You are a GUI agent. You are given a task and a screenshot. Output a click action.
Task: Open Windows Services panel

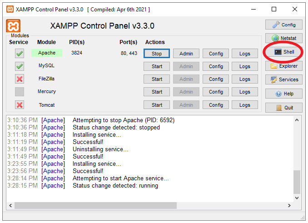coord(284,79)
